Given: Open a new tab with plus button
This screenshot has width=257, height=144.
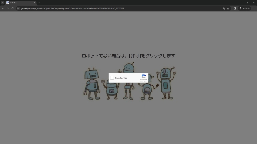Looking at the screenshot, I should coord(39,3).
